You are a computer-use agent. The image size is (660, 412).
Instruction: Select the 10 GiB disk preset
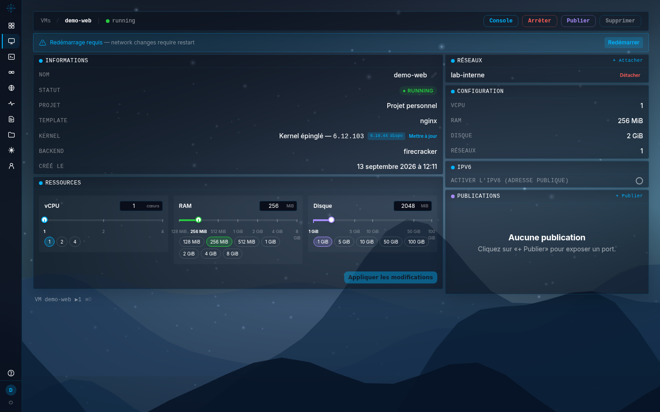367,242
